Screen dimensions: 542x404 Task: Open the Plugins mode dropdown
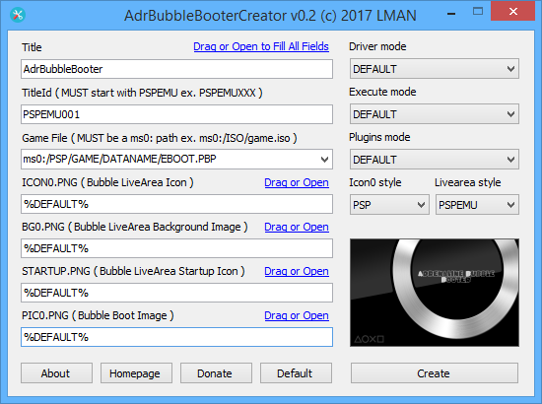click(x=435, y=160)
